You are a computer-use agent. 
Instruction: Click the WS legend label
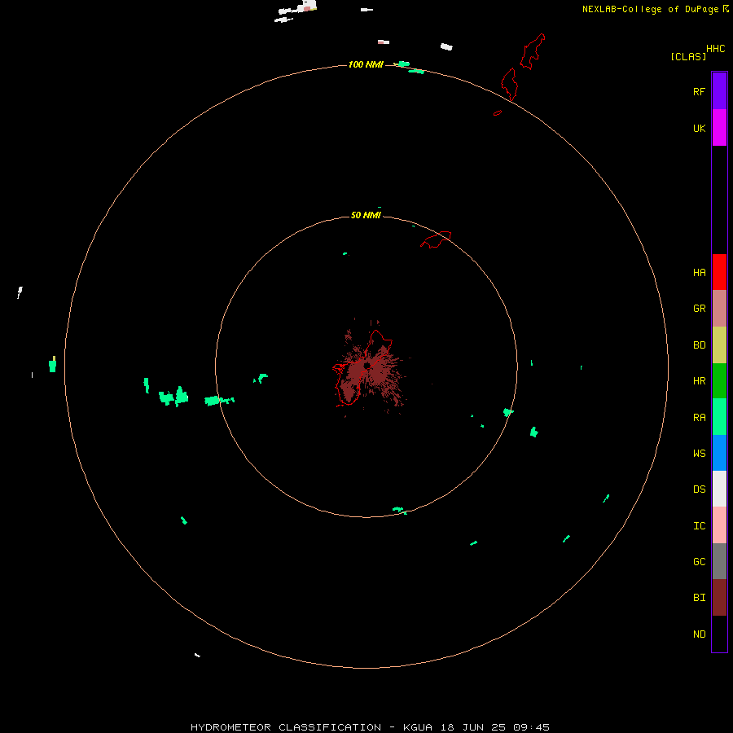tap(699, 453)
